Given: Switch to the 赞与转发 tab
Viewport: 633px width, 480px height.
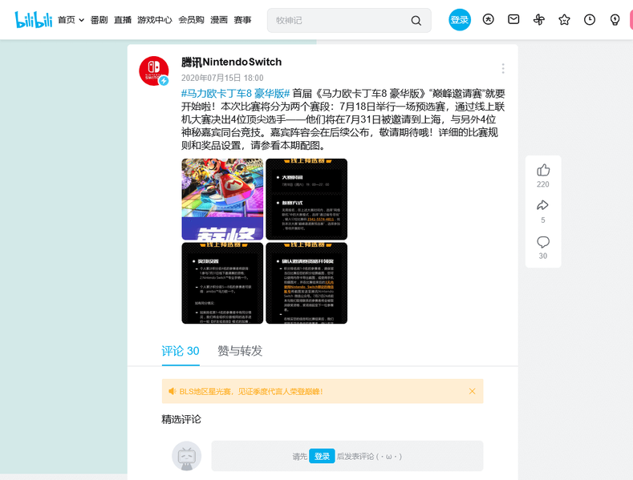Looking at the screenshot, I should (x=240, y=351).
